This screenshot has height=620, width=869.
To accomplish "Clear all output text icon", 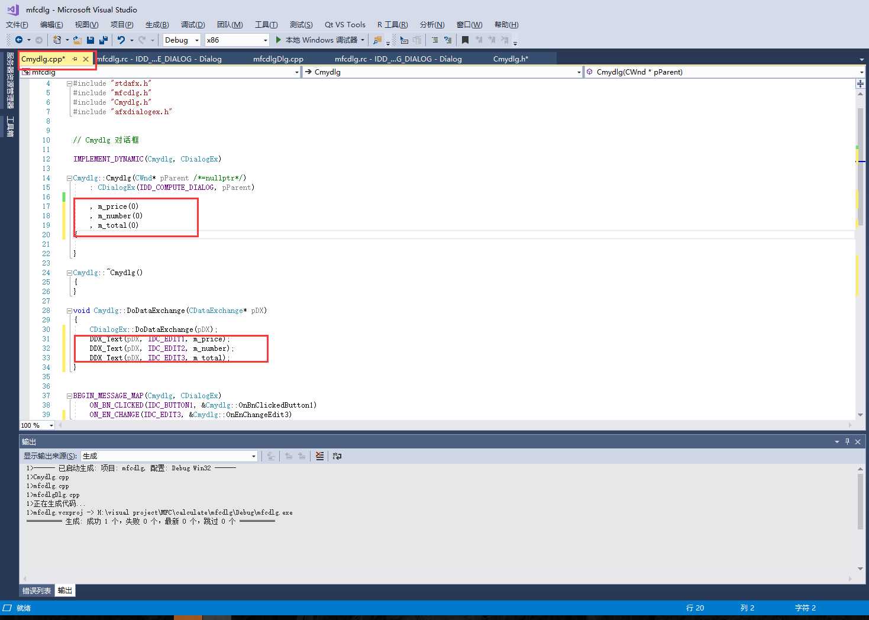I will (319, 456).
